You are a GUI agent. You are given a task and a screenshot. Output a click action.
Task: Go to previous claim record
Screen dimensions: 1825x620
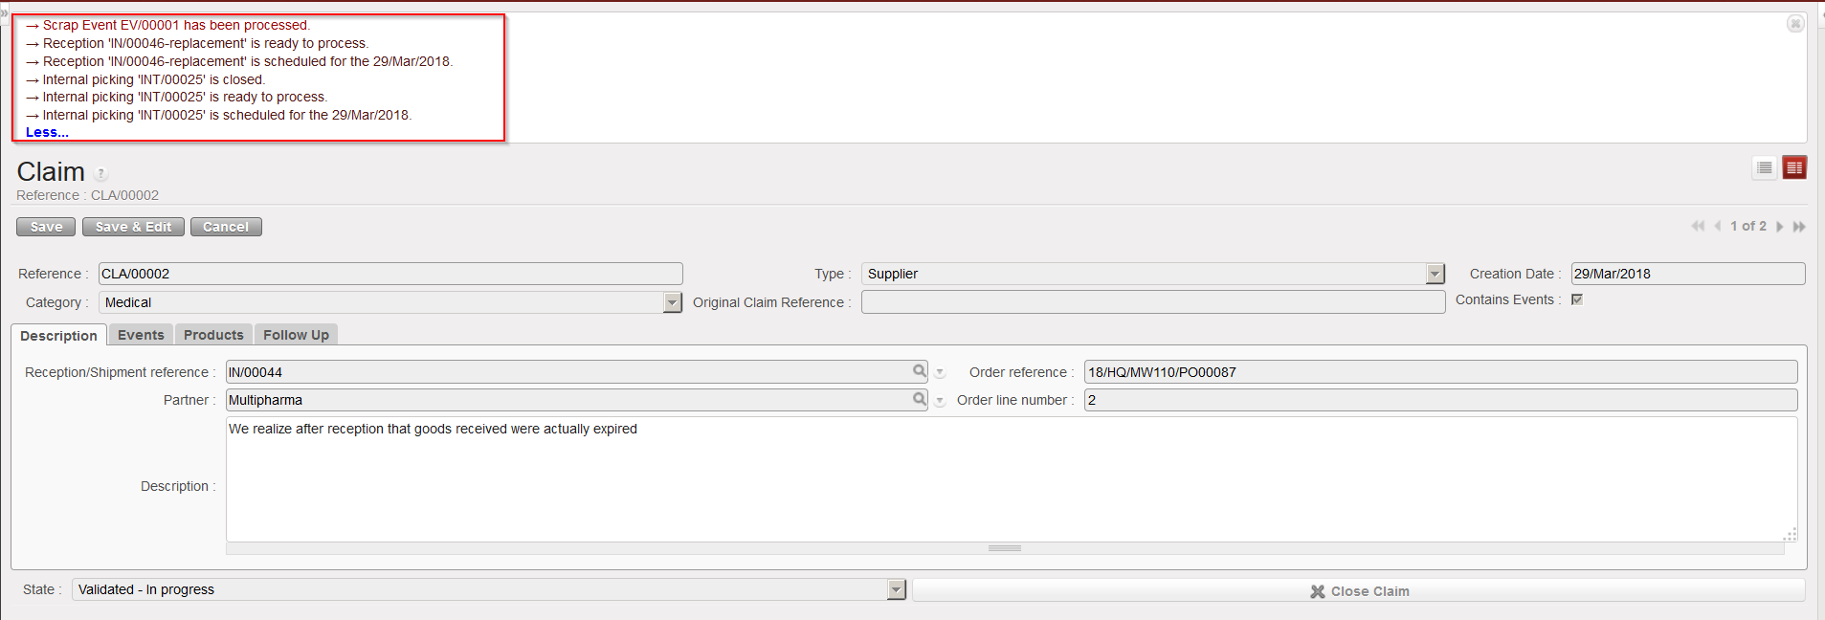(x=1718, y=227)
